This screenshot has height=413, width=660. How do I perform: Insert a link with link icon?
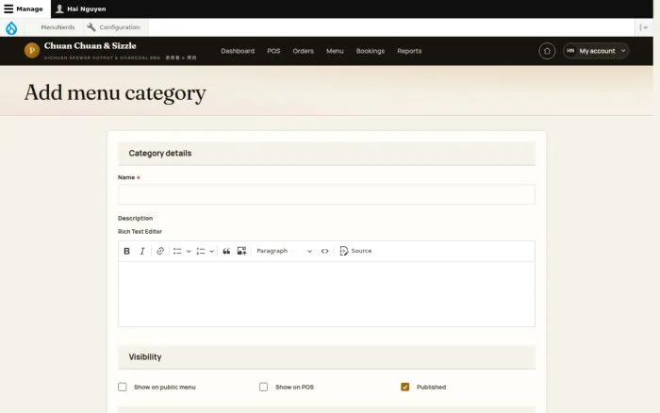160,251
